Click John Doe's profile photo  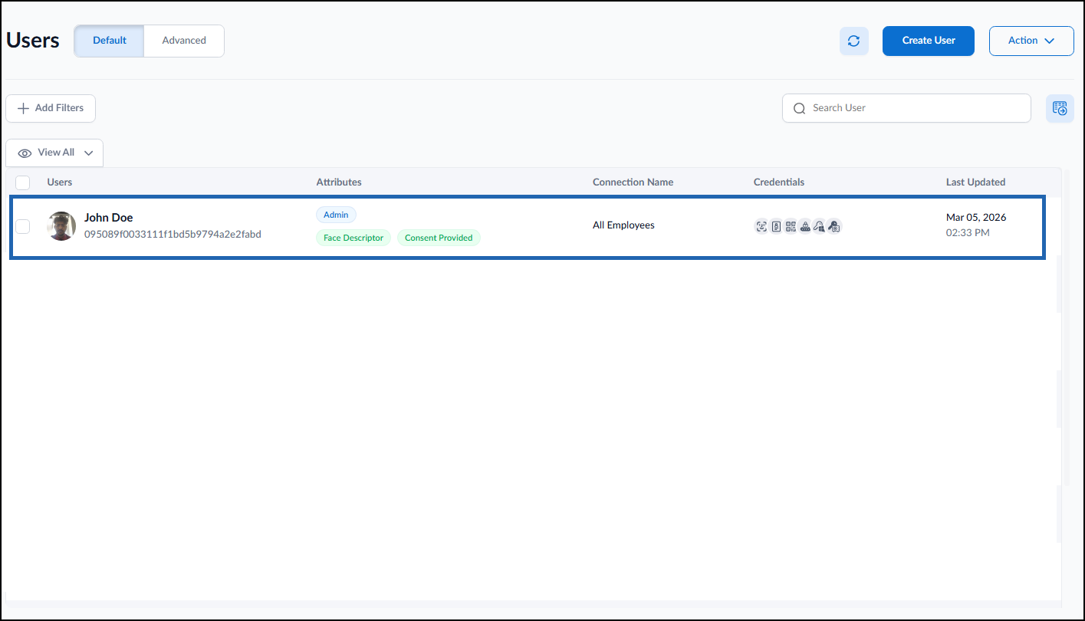[61, 226]
